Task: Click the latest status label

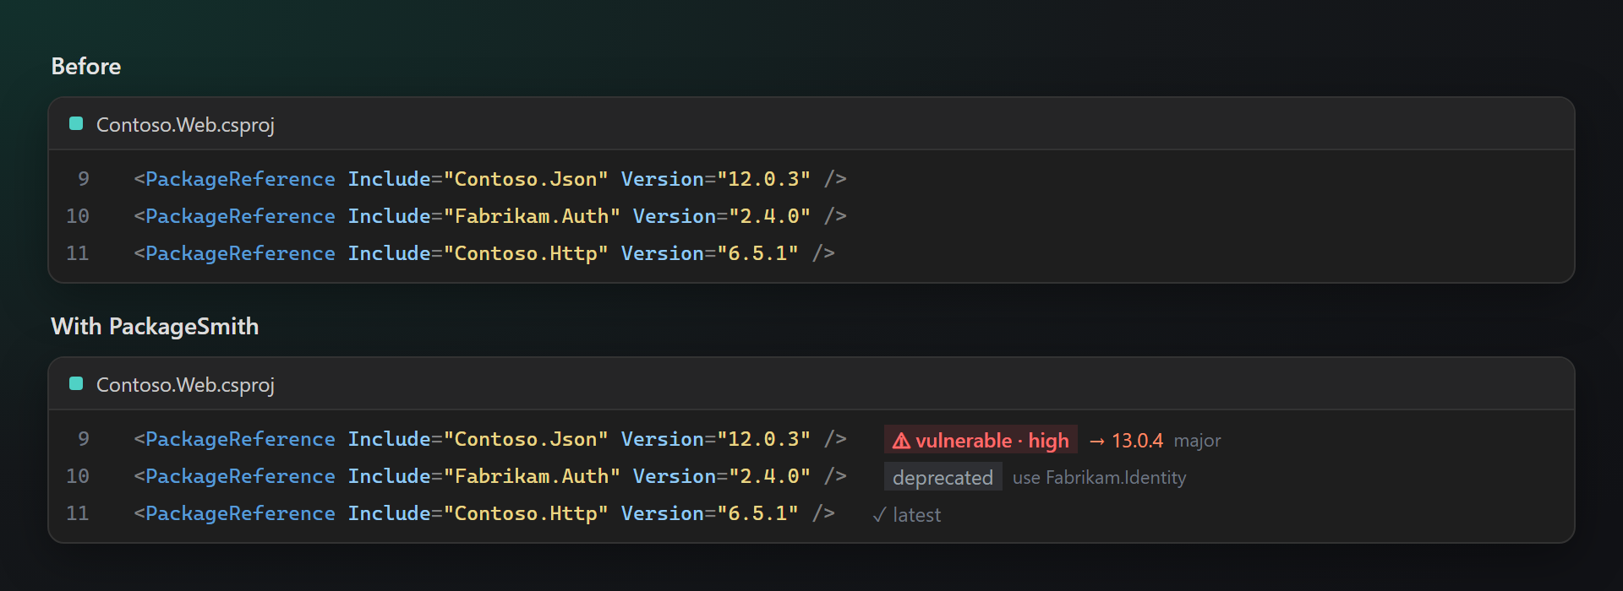Action: coord(916,515)
